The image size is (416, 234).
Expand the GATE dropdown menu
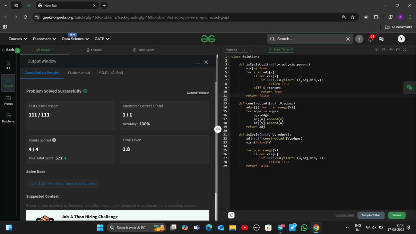102,39
